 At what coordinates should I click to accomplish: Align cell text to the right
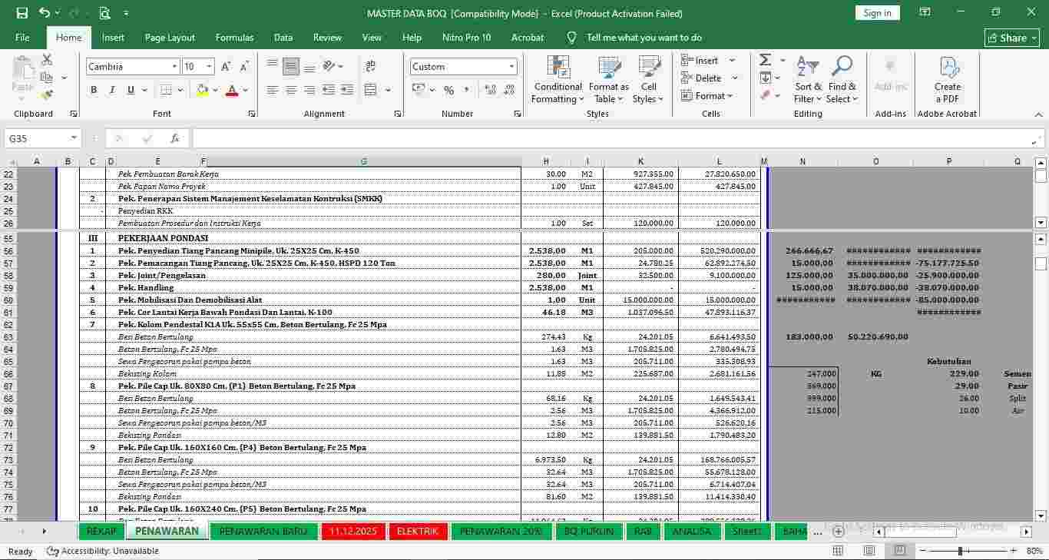click(x=309, y=90)
